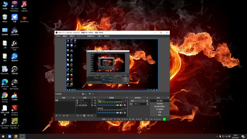Hide the 显示器采集 source
Viewport: 247px width, 139px height.
92,105
